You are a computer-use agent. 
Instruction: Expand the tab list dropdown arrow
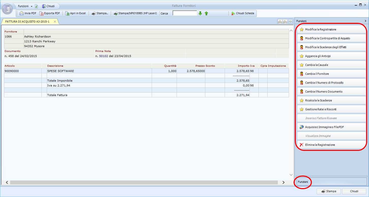tap(290, 22)
